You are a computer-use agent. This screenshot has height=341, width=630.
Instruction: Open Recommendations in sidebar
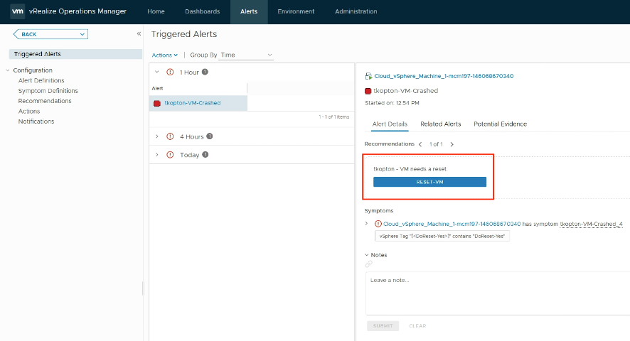point(45,101)
